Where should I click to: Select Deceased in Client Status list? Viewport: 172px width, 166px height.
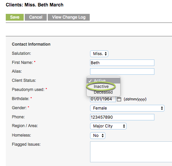[103, 92]
